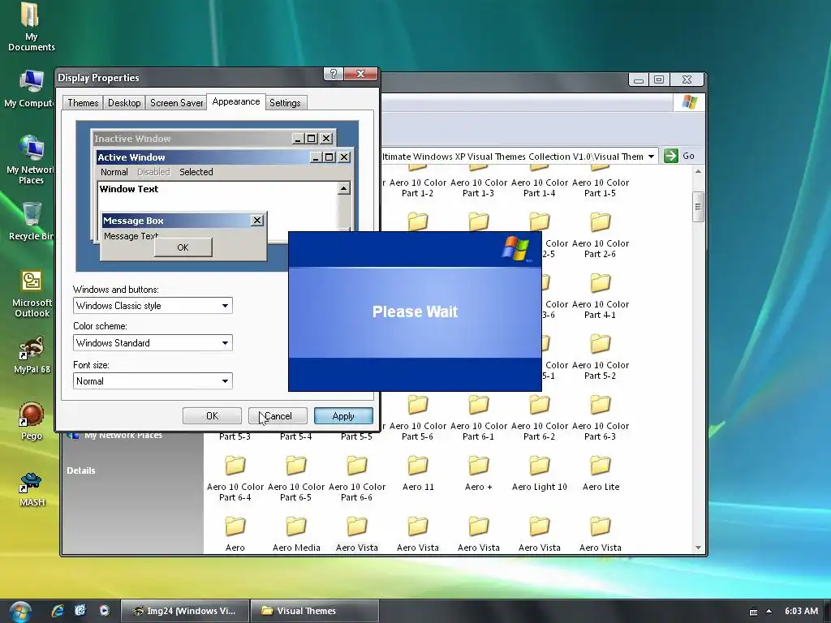This screenshot has width=831, height=623.
Task: Launch the MASH desktop shortcut
Action: point(32,489)
